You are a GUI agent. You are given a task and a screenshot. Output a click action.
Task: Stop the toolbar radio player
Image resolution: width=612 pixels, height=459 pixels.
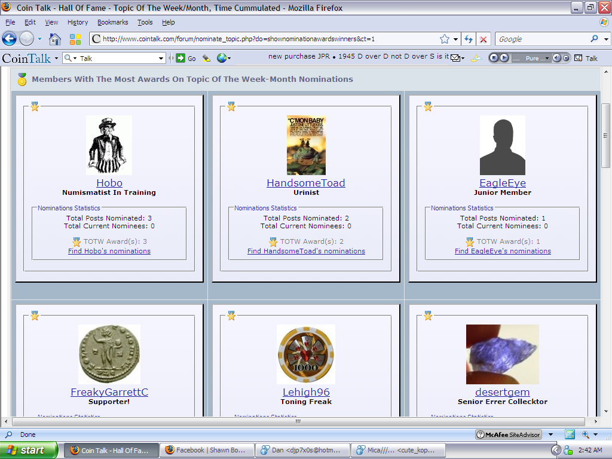(494, 58)
